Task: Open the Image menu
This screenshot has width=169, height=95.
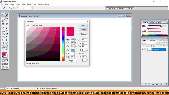Action: (12, 4)
